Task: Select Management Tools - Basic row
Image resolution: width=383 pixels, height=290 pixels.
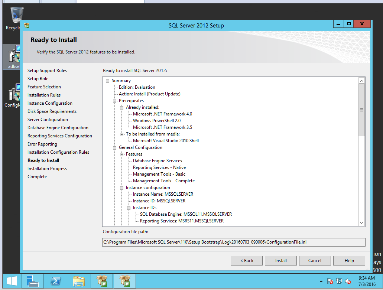Action: pyautogui.click(x=159, y=174)
